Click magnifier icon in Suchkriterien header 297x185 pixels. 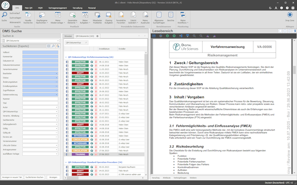coord(53,46)
